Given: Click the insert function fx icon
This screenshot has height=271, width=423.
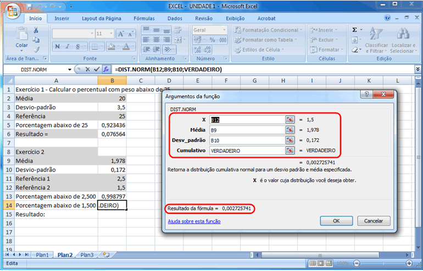Looking at the screenshot, I should (107, 69).
